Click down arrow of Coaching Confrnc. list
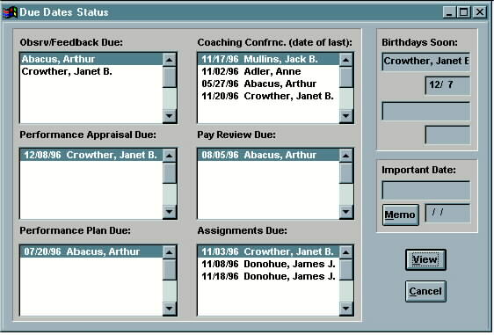Viewport: 494px width, 335px height. point(346,116)
